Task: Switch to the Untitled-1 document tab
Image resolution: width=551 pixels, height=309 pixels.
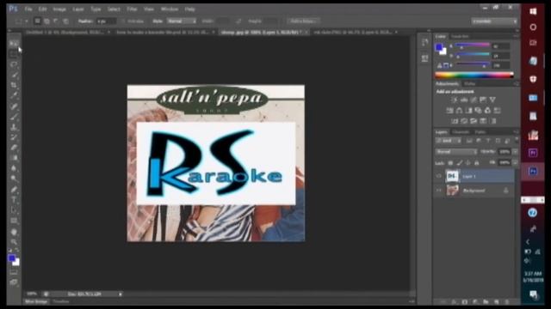Action: (65, 32)
